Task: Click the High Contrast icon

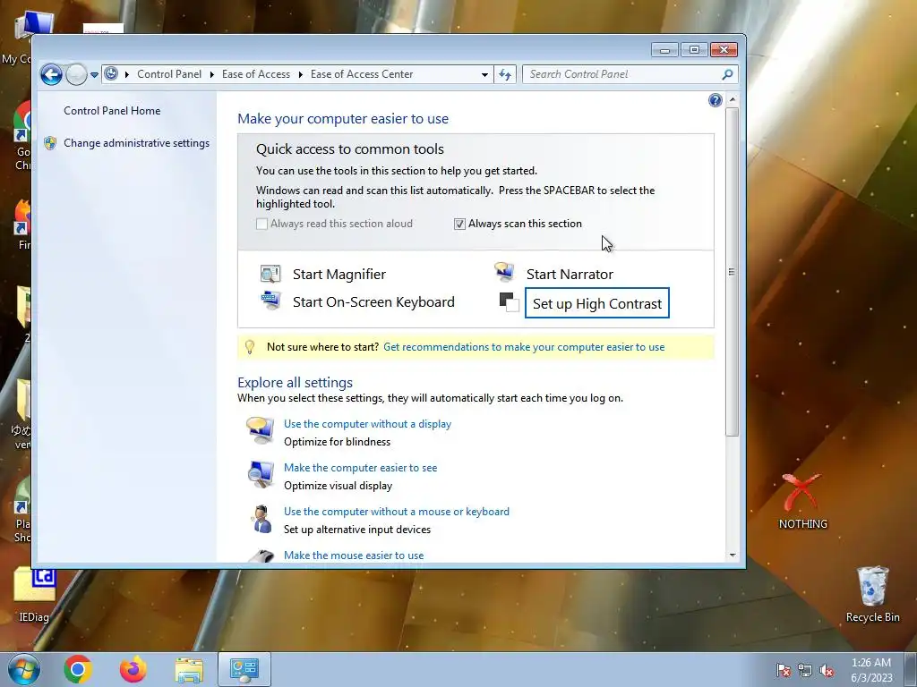Action: tap(509, 302)
